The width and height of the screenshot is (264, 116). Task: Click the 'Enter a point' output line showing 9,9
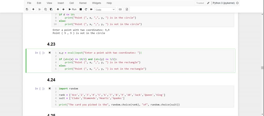click(x=81, y=30)
